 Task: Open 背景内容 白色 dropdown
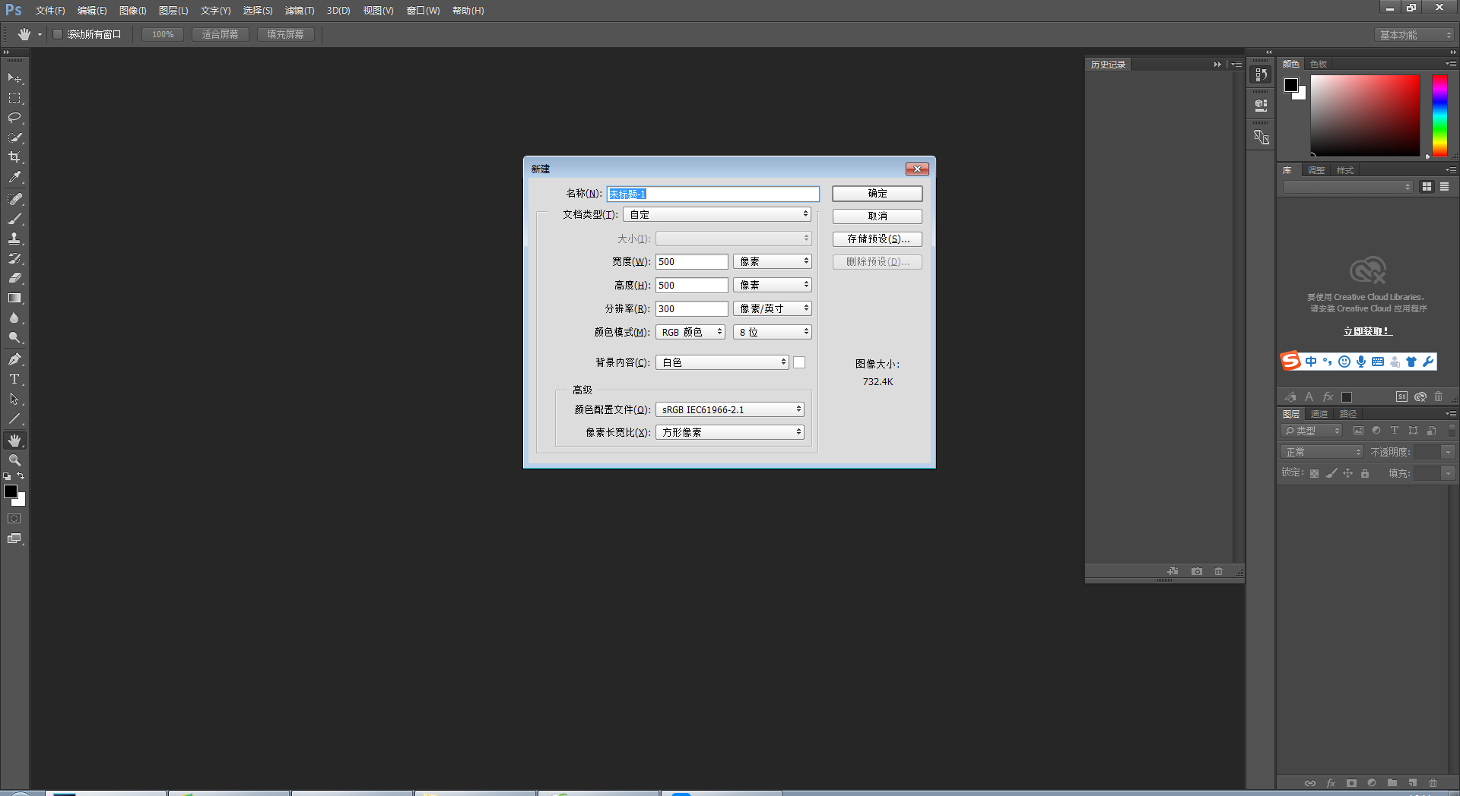(722, 362)
